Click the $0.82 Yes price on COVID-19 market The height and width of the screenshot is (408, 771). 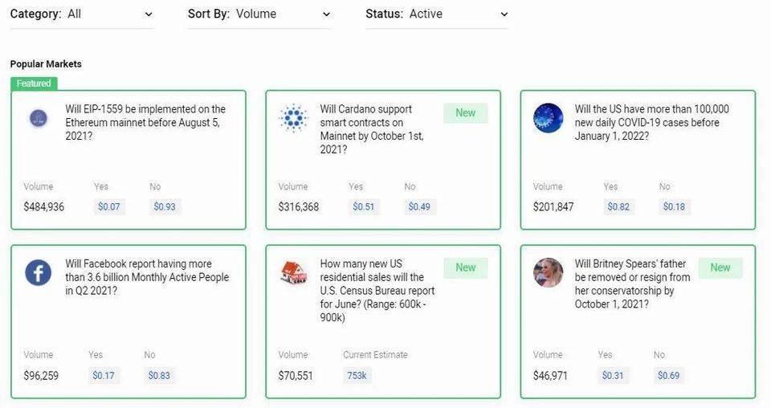coord(618,207)
